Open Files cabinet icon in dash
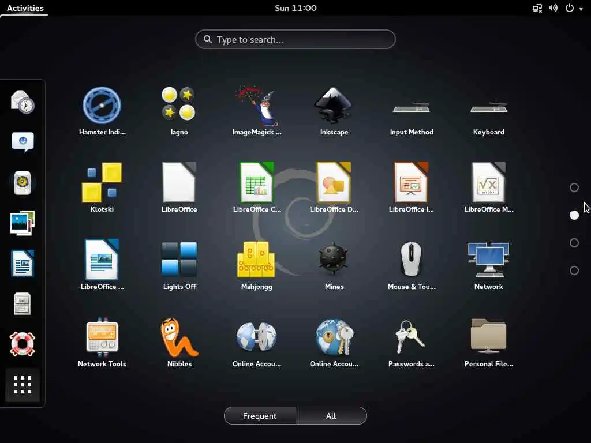591x443 pixels. click(x=23, y=303)
